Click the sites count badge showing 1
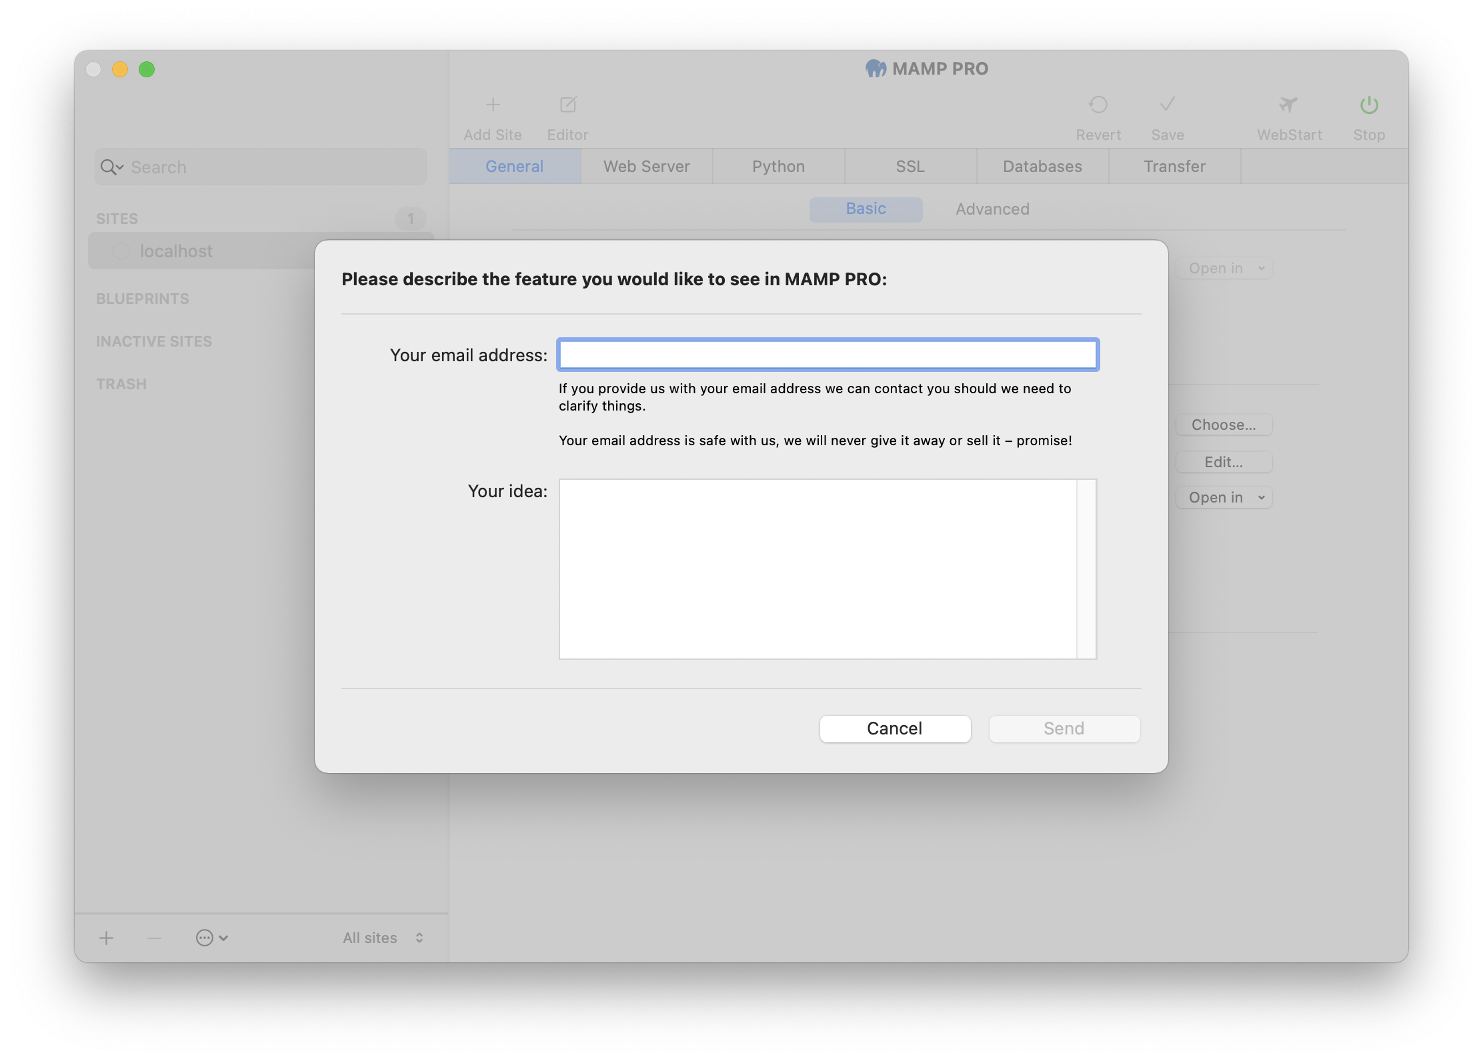The width and height of the screenshot is (1483, 1061). coord(411,219)
